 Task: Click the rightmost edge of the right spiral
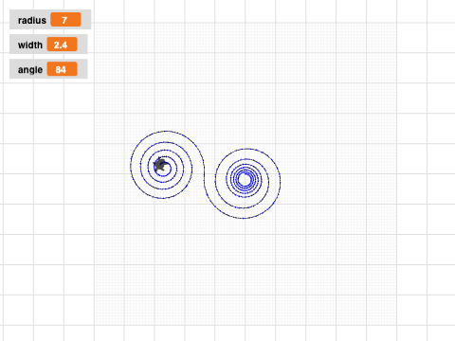[280, 181]
